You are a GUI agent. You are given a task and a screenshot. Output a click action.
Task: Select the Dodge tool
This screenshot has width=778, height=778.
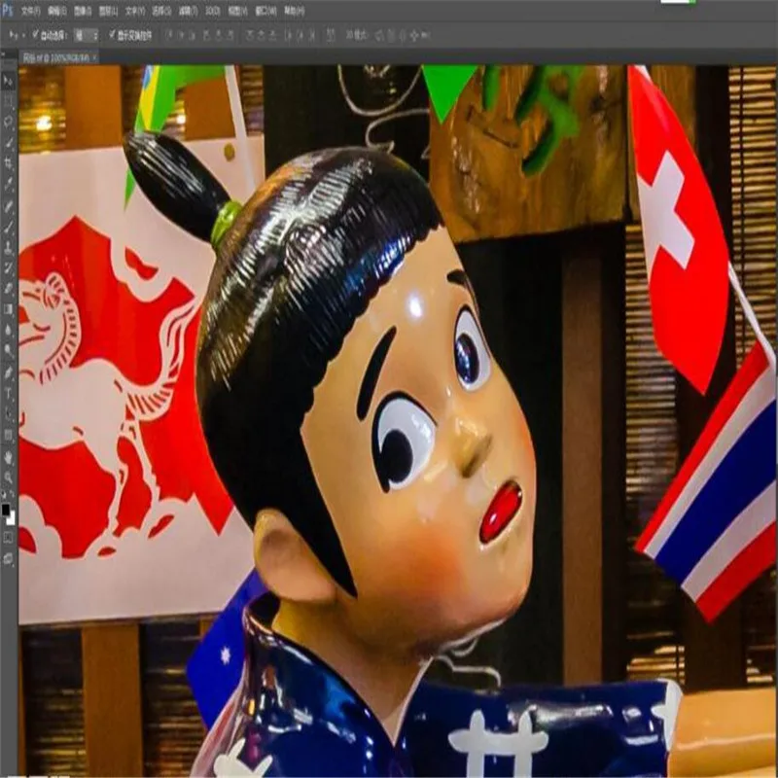coord(9,350)
